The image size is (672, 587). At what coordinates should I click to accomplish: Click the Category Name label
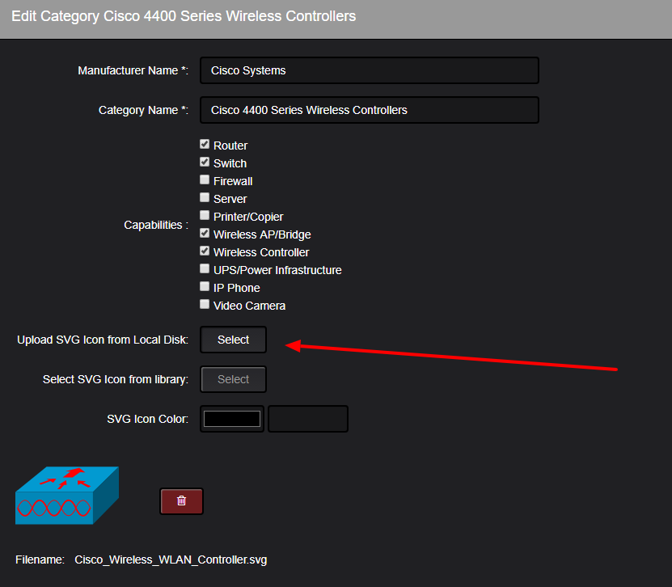coord(143,110)
